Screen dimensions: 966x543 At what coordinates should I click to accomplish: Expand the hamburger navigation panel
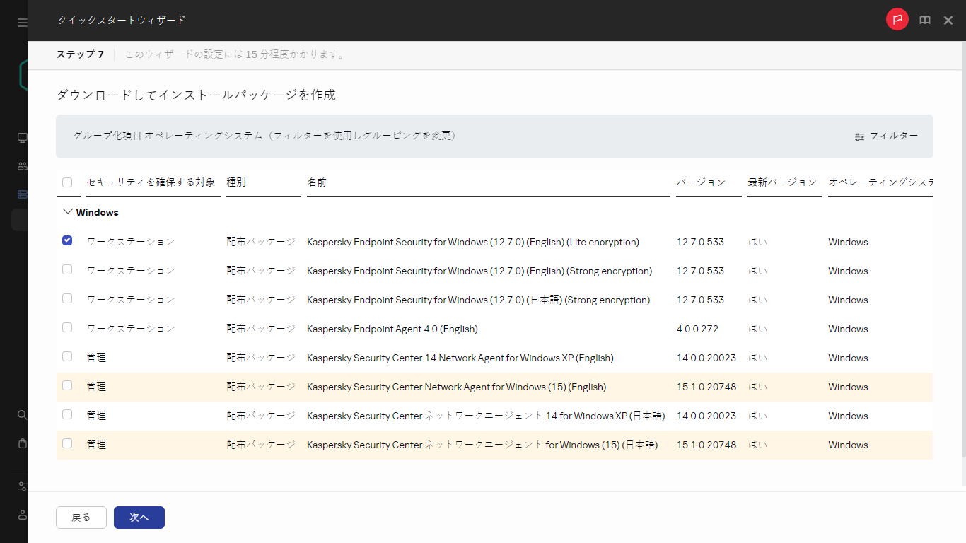click(x=21, y=22)
